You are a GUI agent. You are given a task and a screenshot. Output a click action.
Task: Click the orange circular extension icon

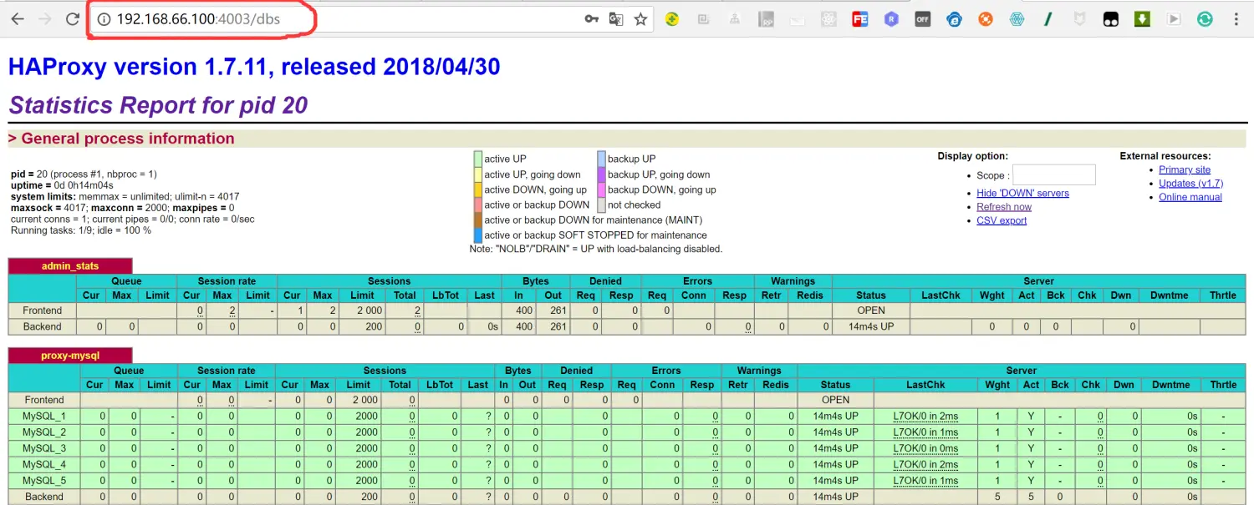point(986,19)
